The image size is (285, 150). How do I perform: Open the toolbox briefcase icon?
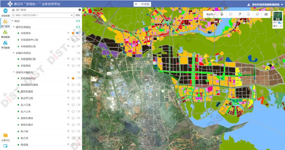pyautogui.click(x=266, y=14)
